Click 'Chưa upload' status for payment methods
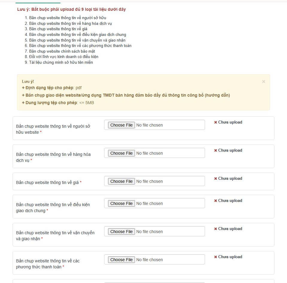Image resolution: width=287 pixels, height=283 pixels. coord(230,257)
